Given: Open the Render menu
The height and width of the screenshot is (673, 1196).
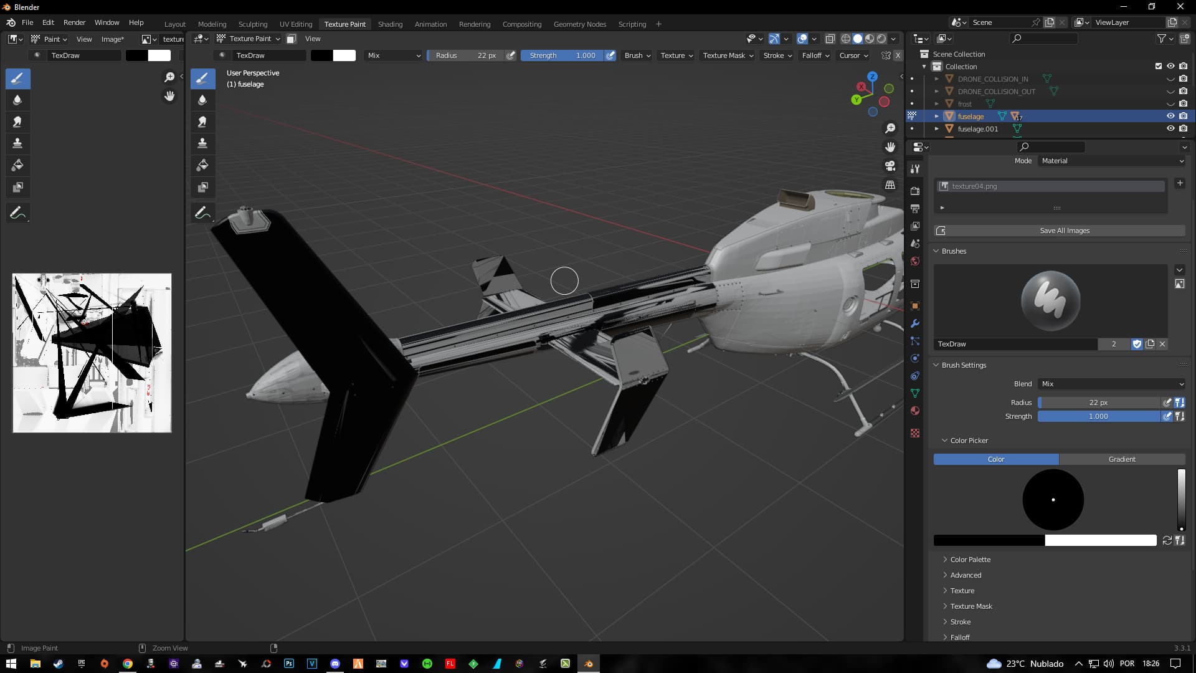Looking at the screenshot, I should click(x=74, y=22).
